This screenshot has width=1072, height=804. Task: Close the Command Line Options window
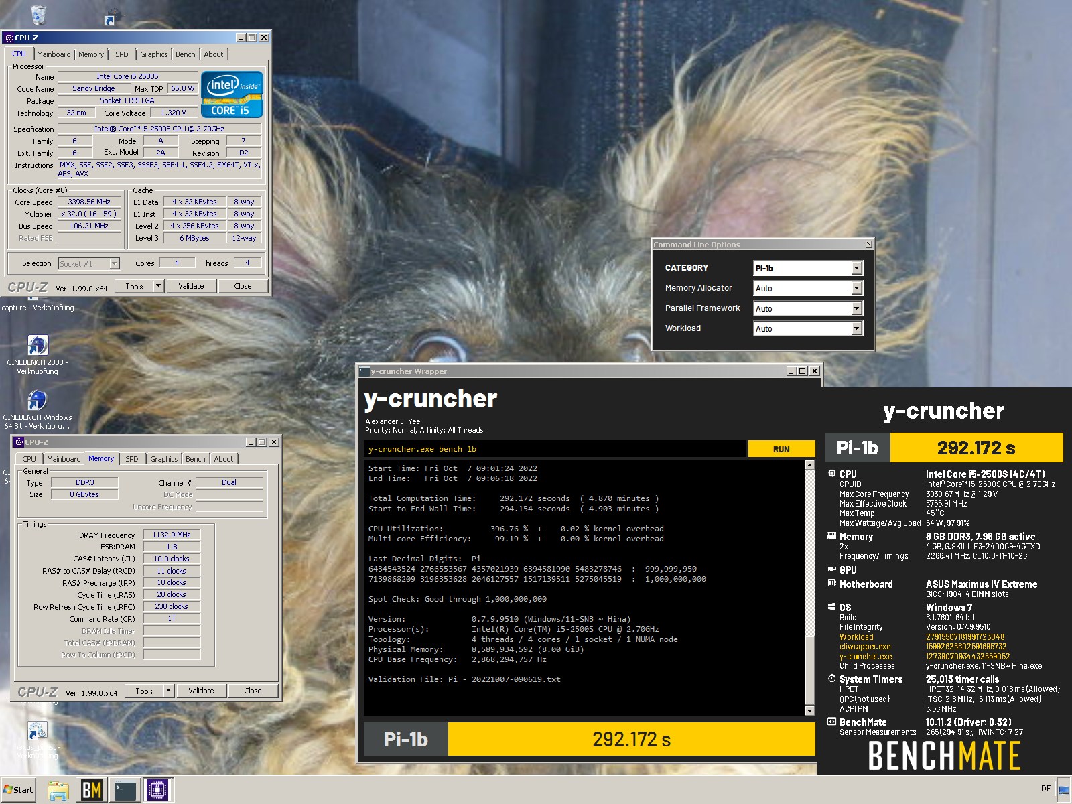[868, 244]
